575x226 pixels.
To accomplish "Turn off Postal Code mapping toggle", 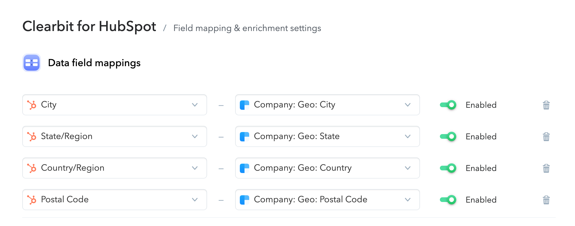I will [448, 200].
